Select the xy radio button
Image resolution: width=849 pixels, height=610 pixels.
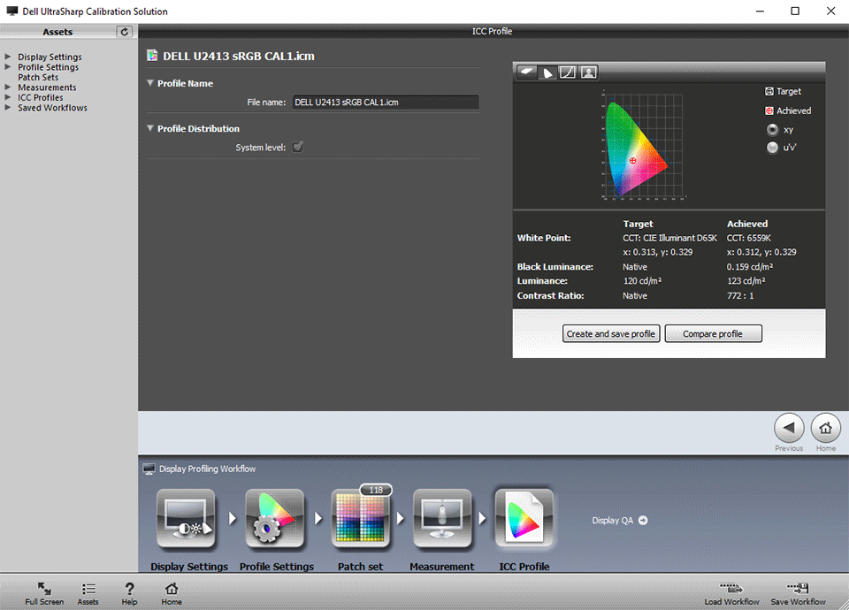click(x=772, y=129)
